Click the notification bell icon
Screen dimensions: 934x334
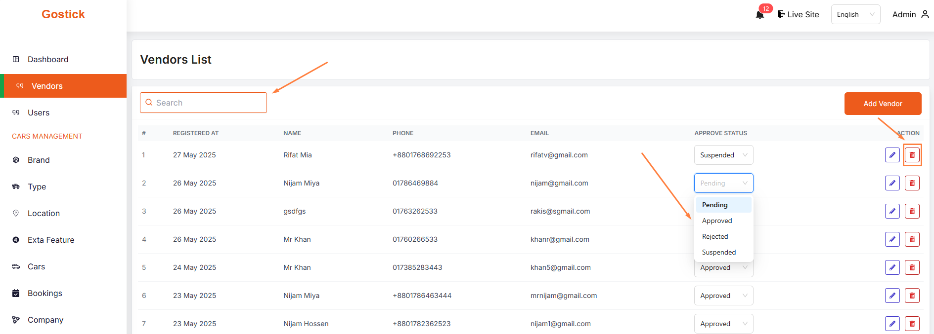click(760, 15)
